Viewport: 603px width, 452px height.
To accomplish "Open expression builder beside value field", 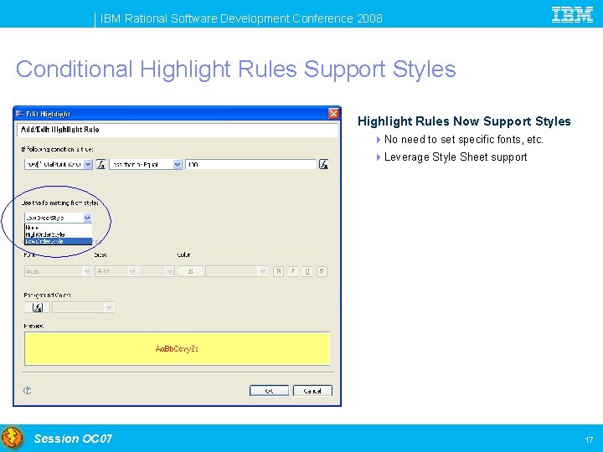I will [x=323, y=164].
